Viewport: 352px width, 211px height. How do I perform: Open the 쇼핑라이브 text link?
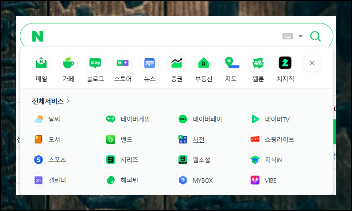(279, 140)
